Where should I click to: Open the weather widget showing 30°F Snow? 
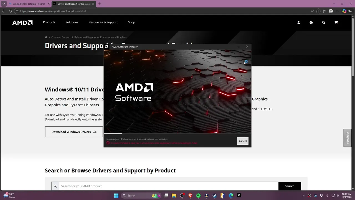(9, 196)
